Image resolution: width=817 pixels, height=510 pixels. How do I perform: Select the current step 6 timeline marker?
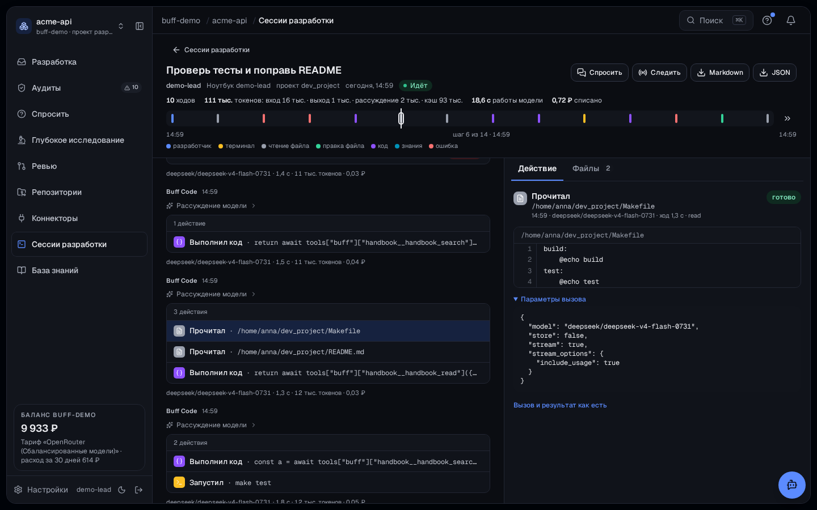[x=401, y=118]
